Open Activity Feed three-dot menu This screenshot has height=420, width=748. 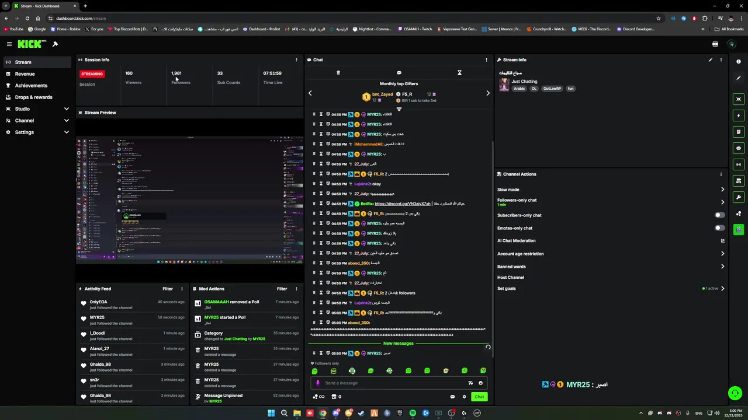182,289
